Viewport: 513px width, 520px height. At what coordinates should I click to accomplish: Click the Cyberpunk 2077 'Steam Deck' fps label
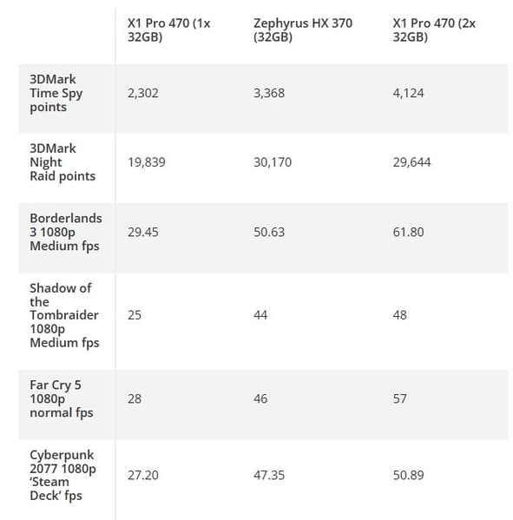[62, 475]
